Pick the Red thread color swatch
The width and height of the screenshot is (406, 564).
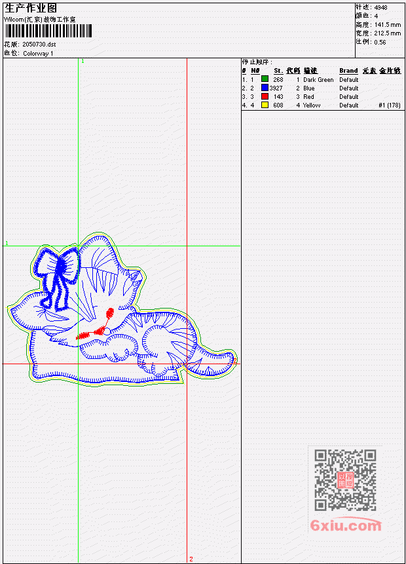click(x=265, y=96)
